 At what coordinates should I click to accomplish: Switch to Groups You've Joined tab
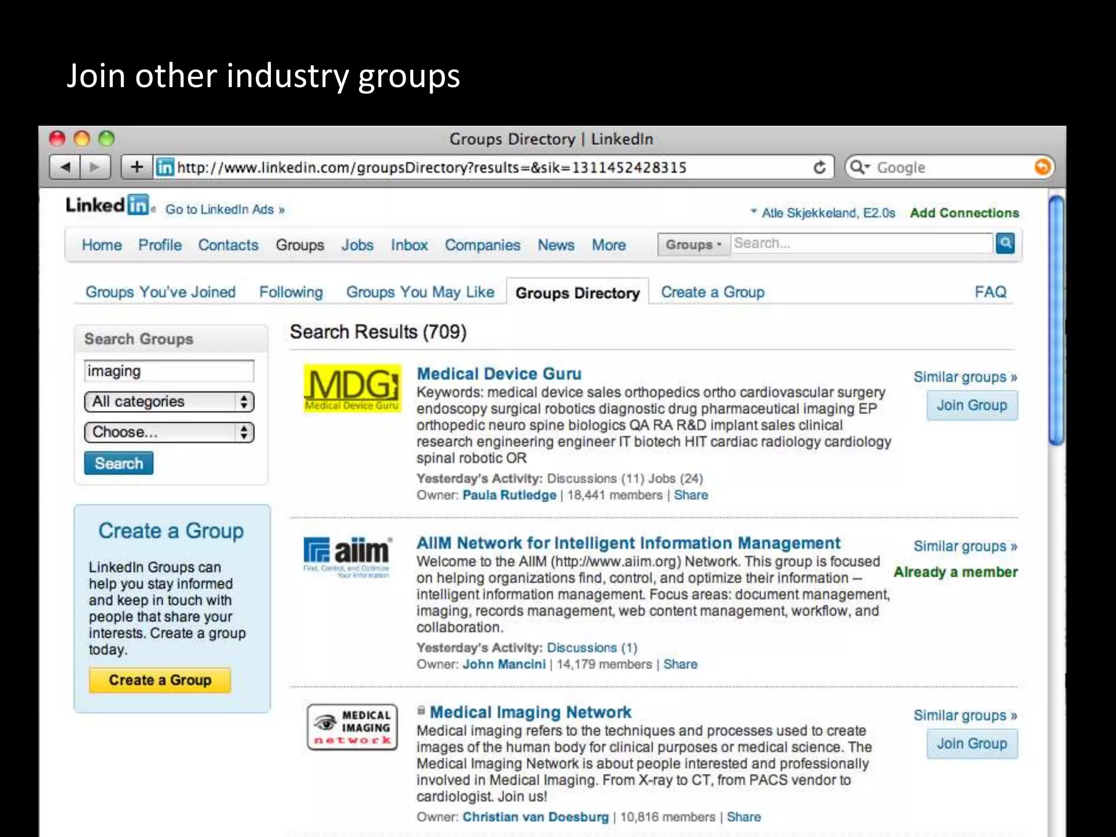[x=161, y=292]
